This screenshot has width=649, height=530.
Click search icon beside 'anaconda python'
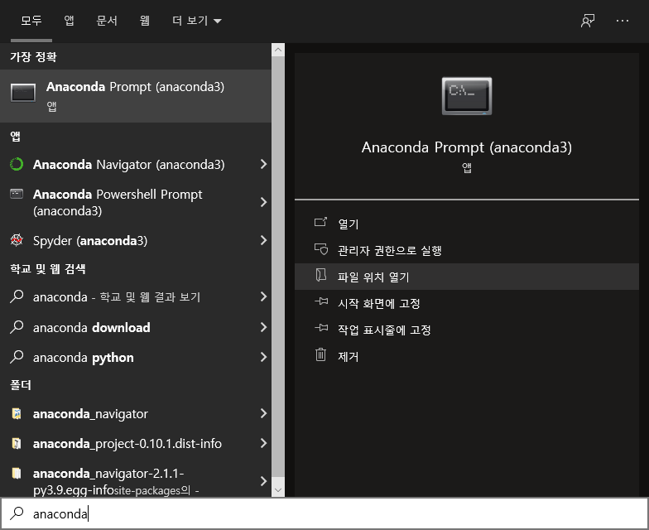[17, 357]
